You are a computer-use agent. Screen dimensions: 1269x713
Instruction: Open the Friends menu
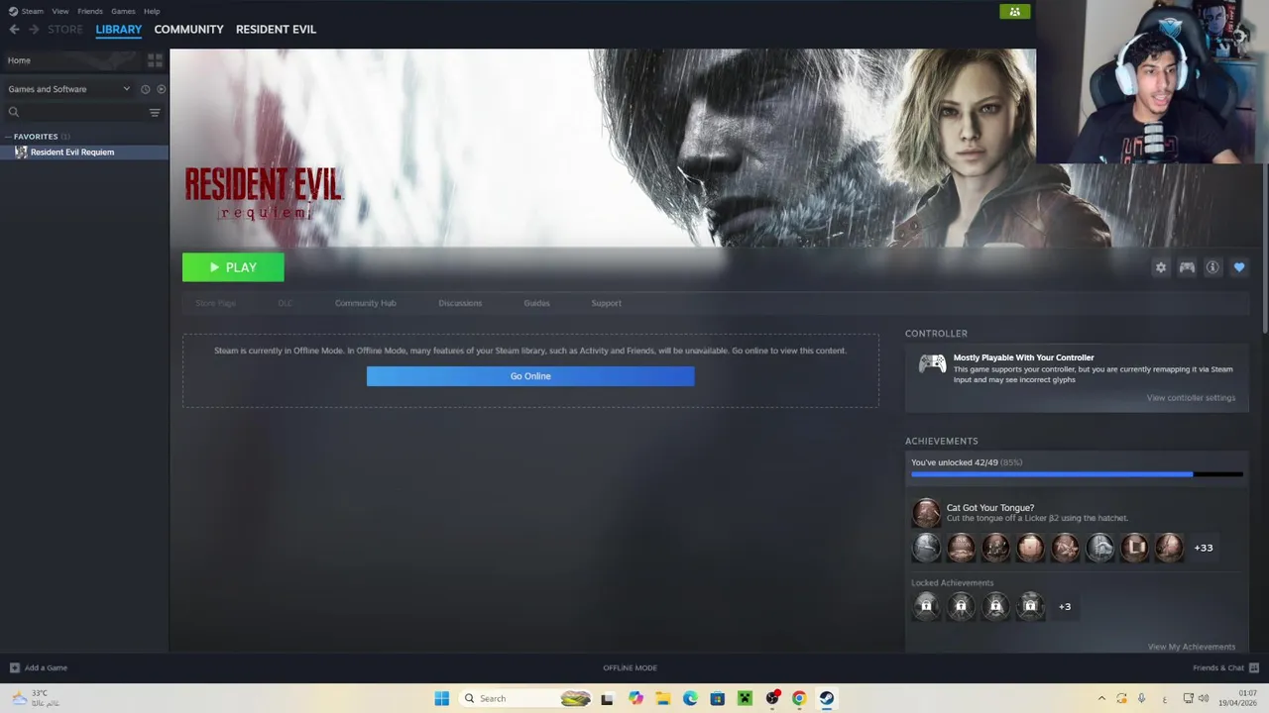click(90, 11)
